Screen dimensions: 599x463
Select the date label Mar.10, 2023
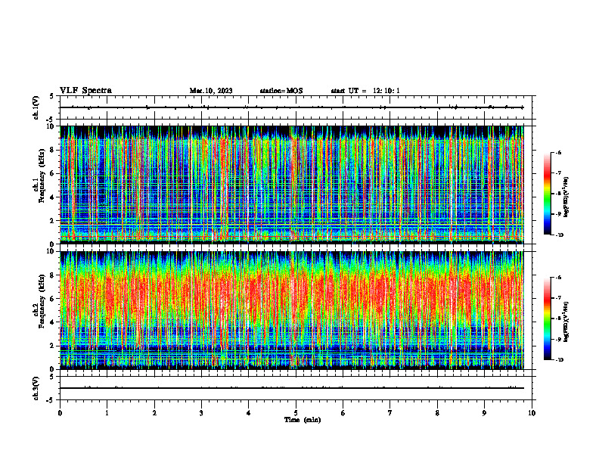point(211,91)
